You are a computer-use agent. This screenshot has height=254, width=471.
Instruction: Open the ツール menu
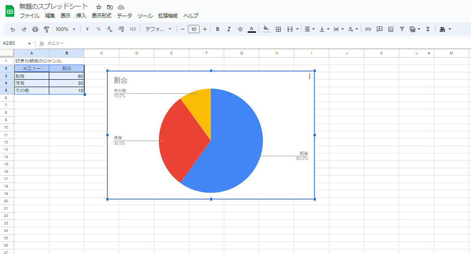145,16
